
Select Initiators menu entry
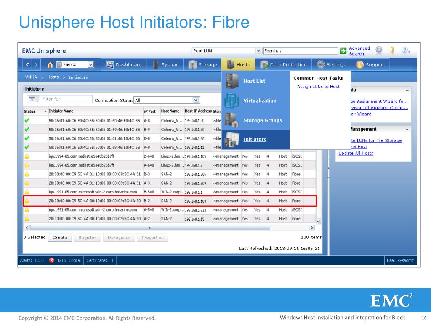(x=255, y=140)
